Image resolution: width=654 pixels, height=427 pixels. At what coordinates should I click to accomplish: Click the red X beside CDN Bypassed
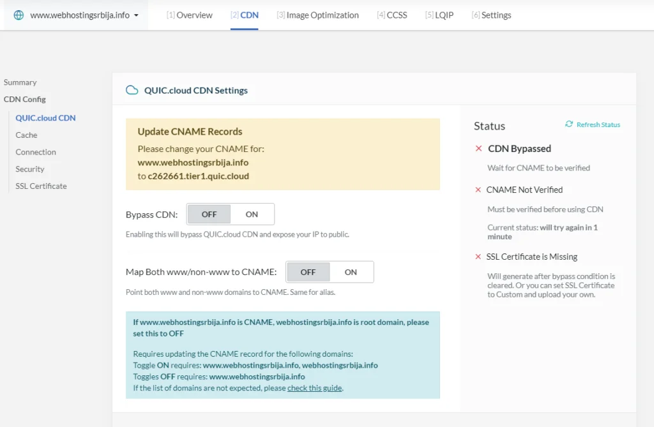pyautogui.click(x=479, y=149)
